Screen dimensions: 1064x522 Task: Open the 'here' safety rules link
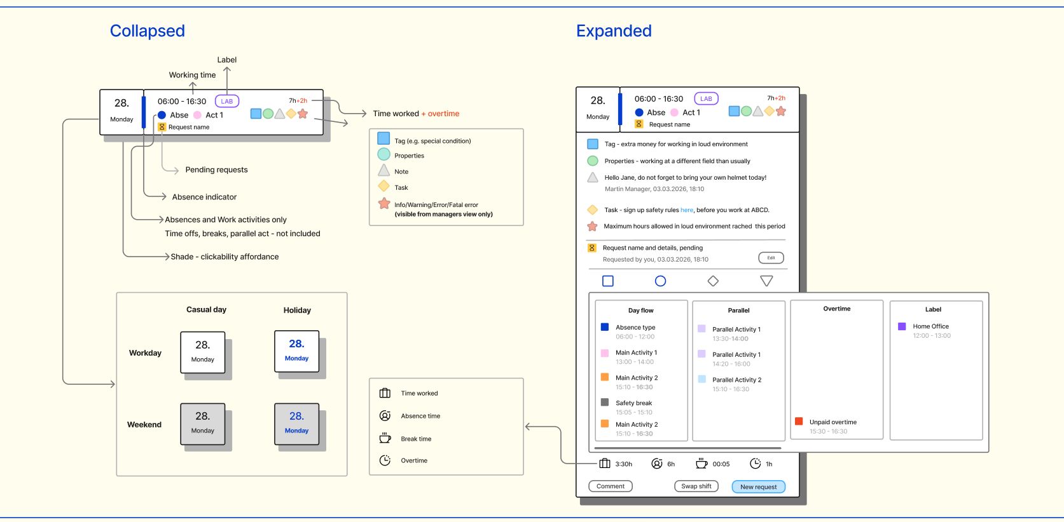click(687, 210)
